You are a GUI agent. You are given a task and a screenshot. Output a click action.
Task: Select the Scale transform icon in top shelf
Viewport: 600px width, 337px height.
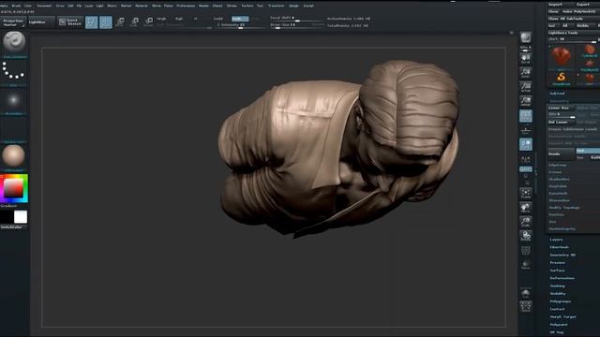click(x=134, y=22)
